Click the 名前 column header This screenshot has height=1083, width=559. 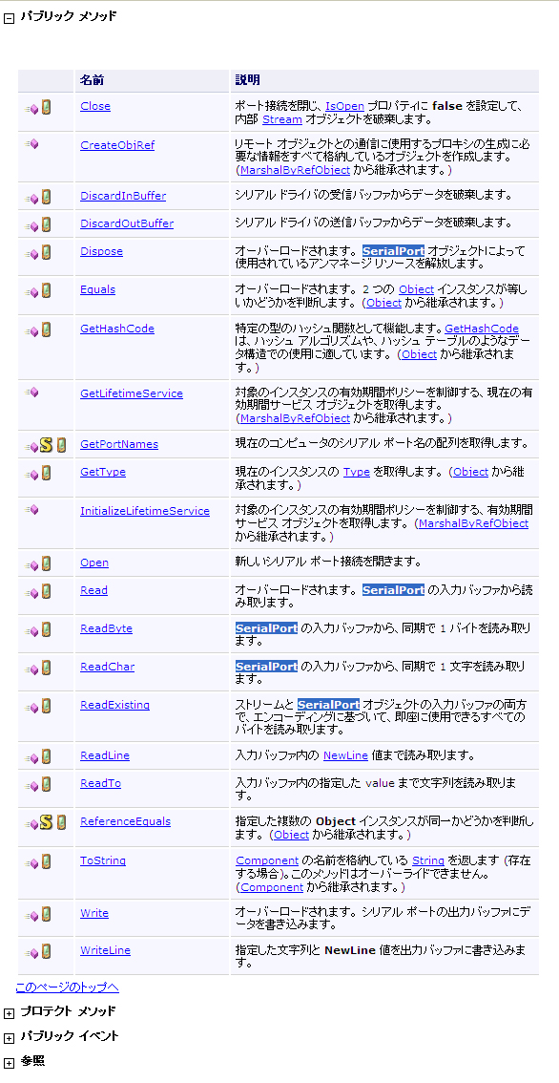pos(92,81)
